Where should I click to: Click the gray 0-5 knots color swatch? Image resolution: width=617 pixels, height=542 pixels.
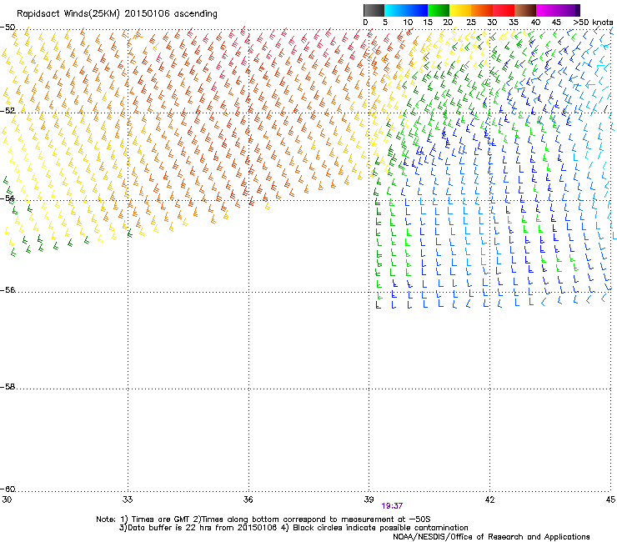click(374, 10)
